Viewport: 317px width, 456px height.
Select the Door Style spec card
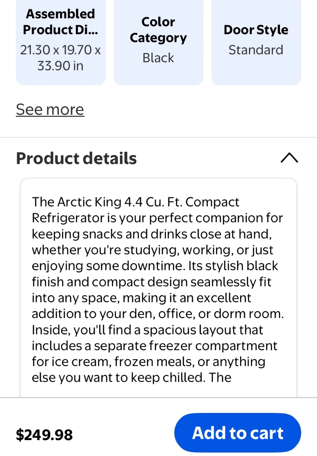(x=256, y=42)
